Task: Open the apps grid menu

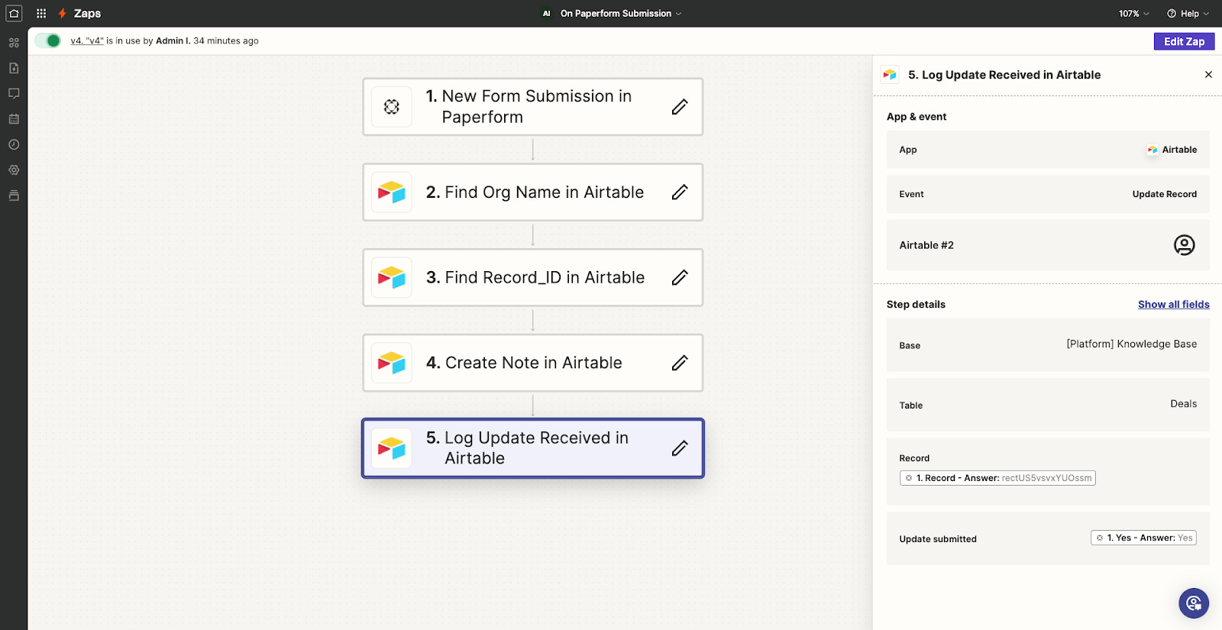Action: pyautogui.click(x=41, y=13)
